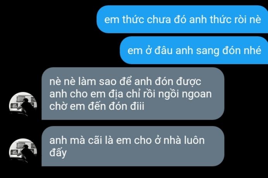Click 'anh thức ròi nè' in the first sent message
268x178 pixels.
coord(225,19)
